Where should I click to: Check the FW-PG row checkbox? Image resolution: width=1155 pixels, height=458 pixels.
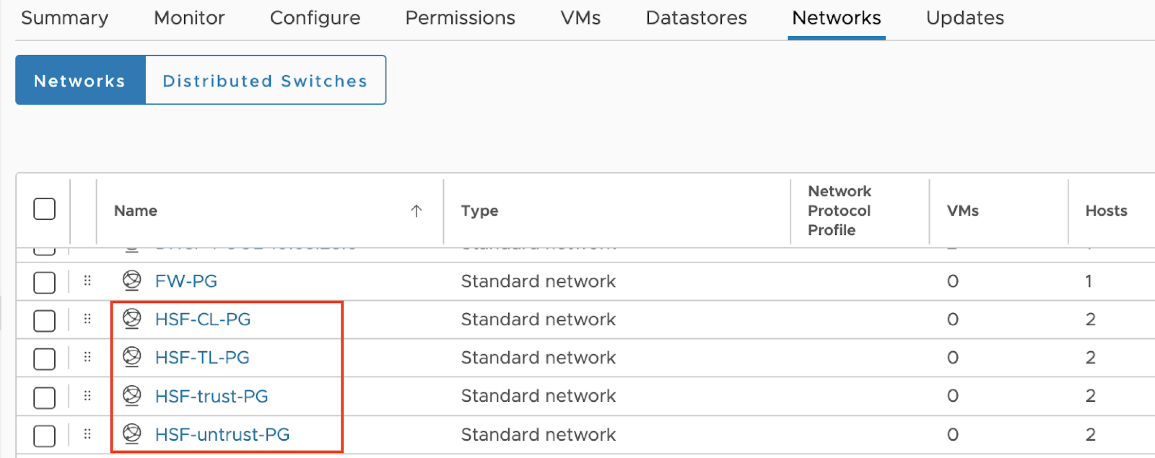[44, 283]
